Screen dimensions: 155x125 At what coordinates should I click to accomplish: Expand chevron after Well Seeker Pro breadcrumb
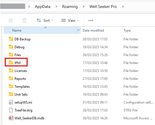pos(123,6)
